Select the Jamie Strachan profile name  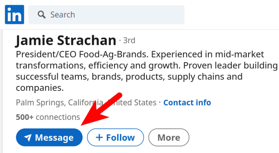[x=66, y=40]
